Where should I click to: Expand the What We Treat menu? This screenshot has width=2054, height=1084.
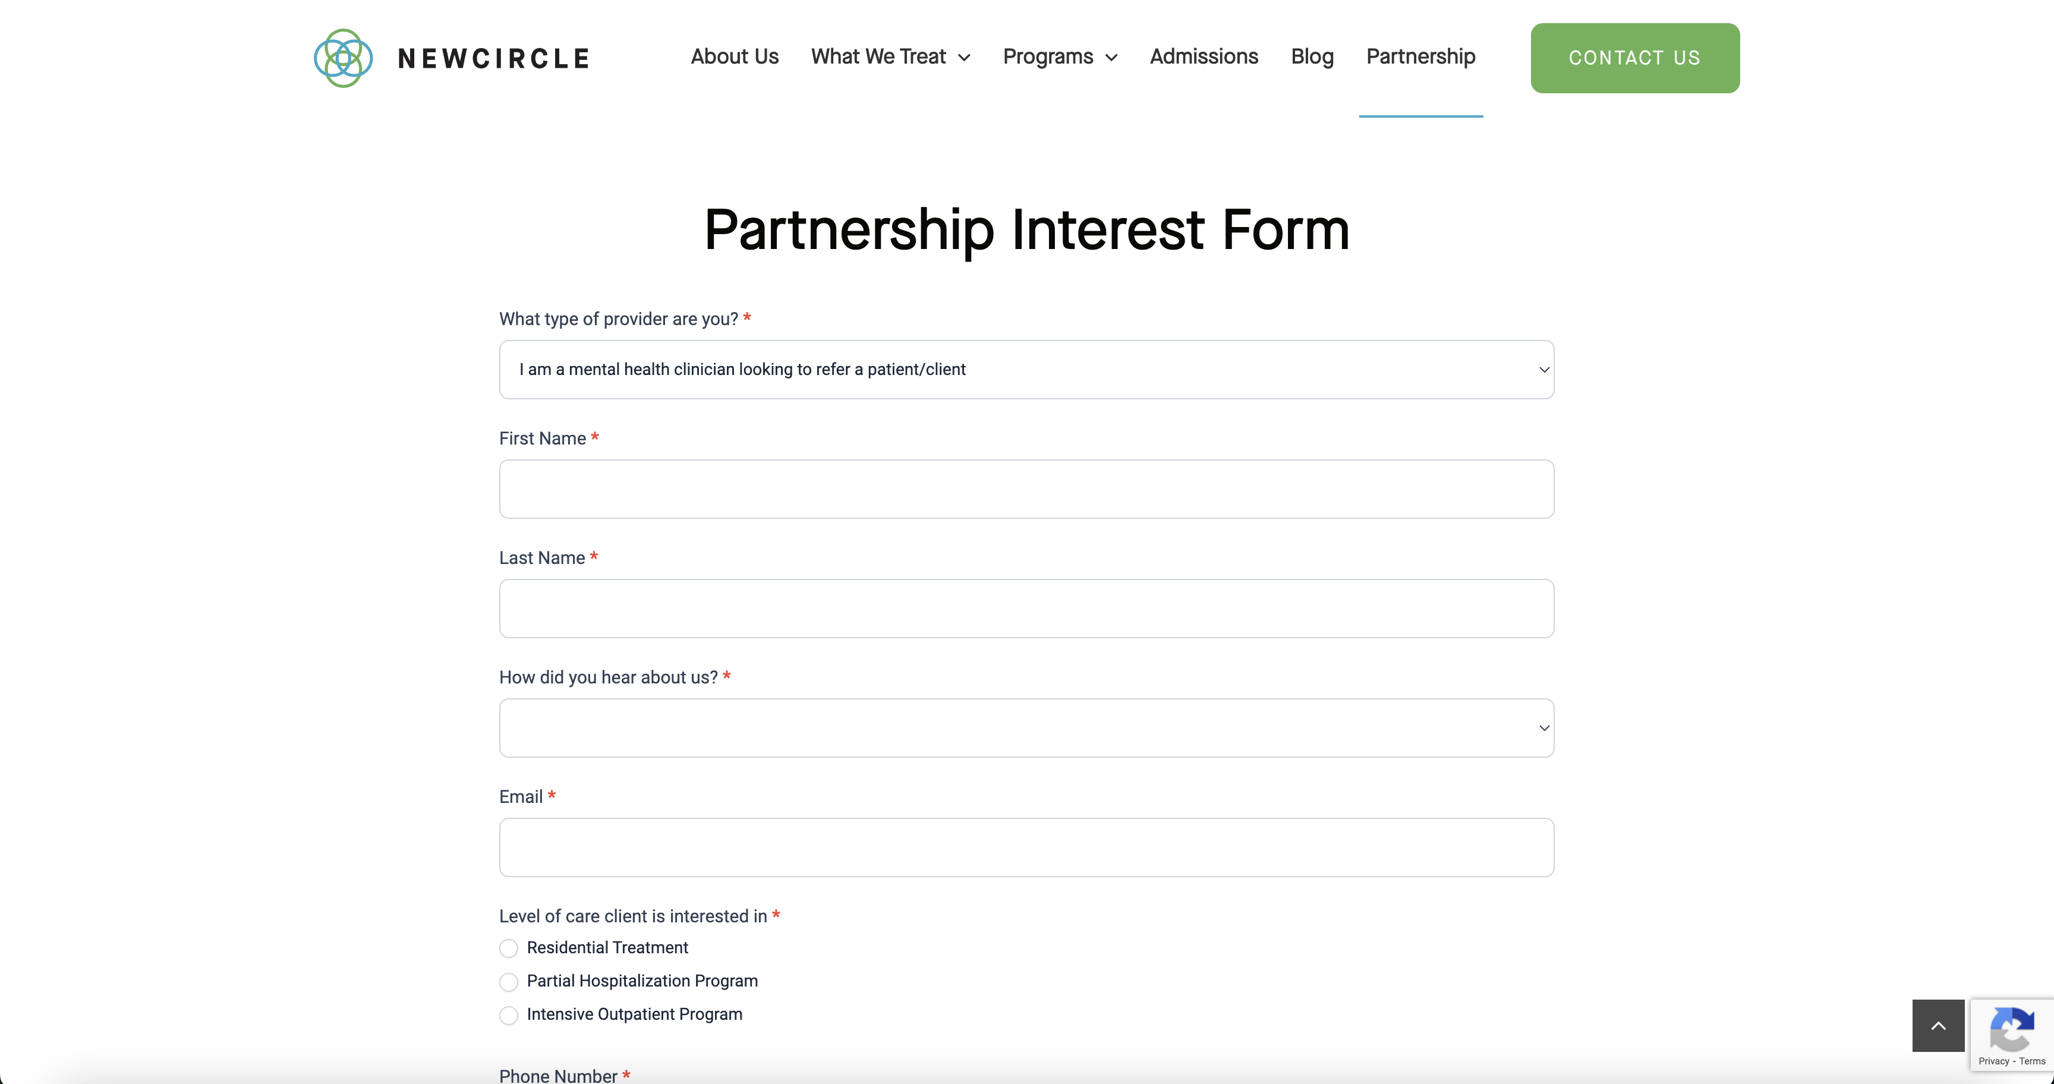point(878,56)
